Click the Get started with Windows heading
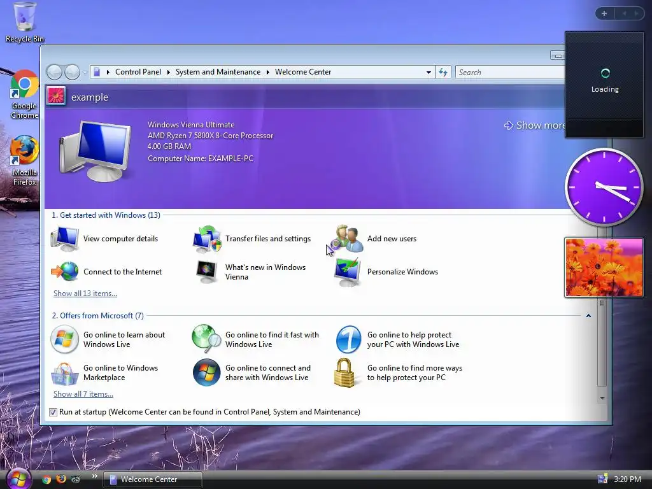The width and height of the screenshot is (652, 489). [106, 215]
